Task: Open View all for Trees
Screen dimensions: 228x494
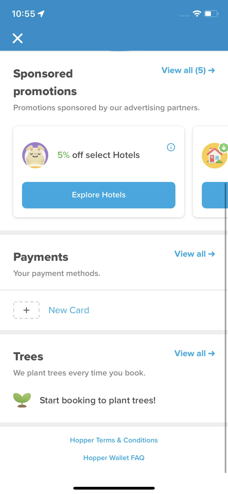Action: (195, 353)
